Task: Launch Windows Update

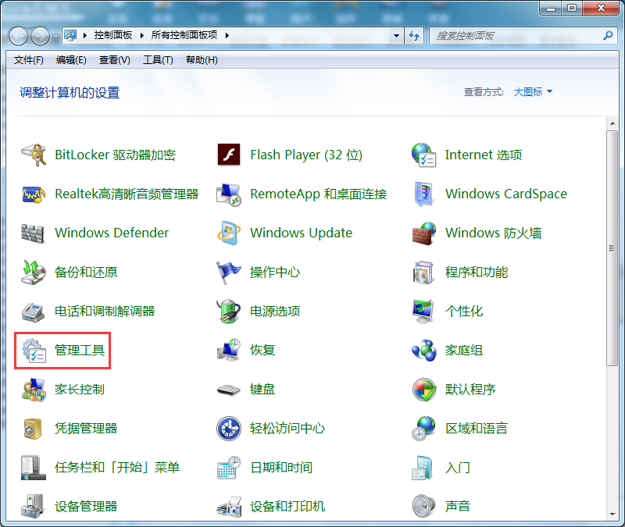Action: 301,233
